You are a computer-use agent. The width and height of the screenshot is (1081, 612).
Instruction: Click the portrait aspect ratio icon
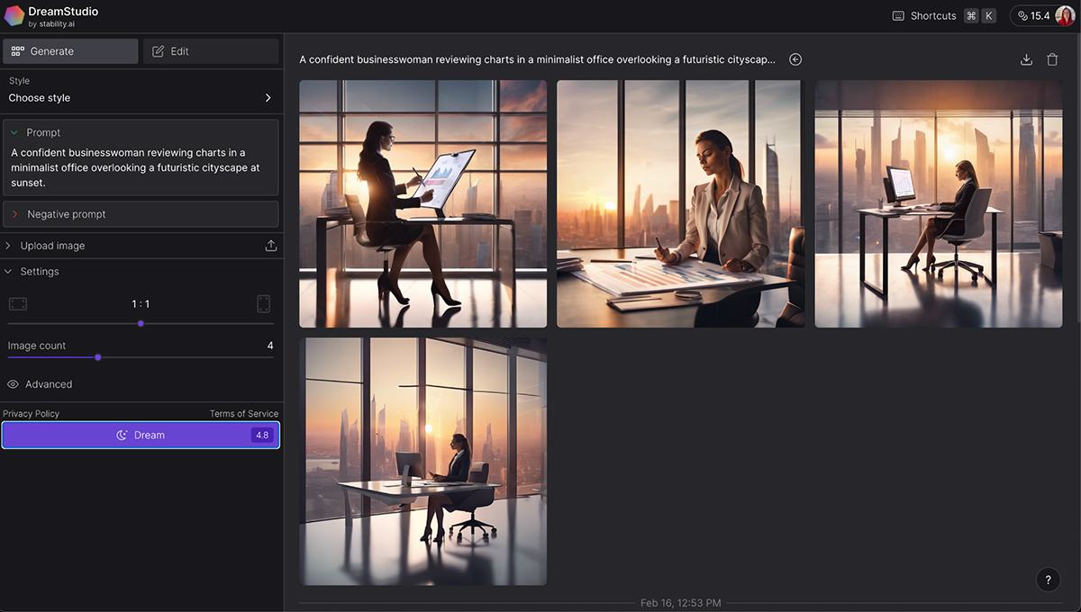tap(263, 303)
